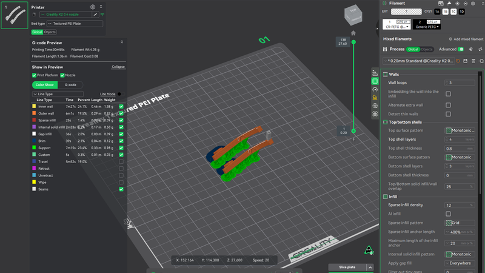Open the Bed type Textured PEI Plate dropdown
485x273 pixels.
click(x=75, y=24)
